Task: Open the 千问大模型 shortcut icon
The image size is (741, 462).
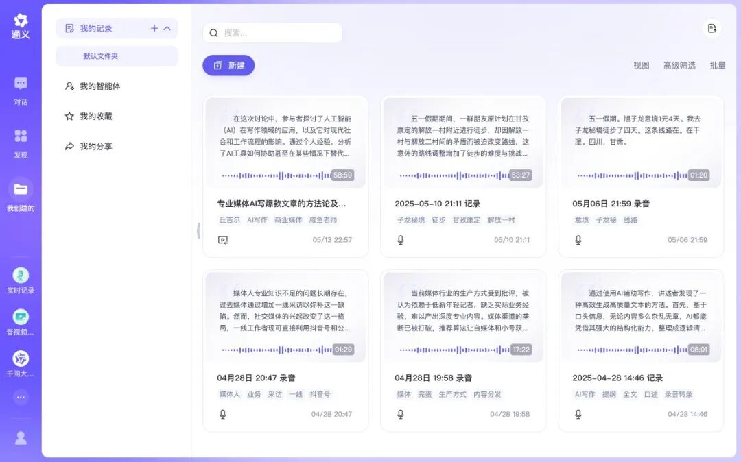Action: click(x=21, y=358)
